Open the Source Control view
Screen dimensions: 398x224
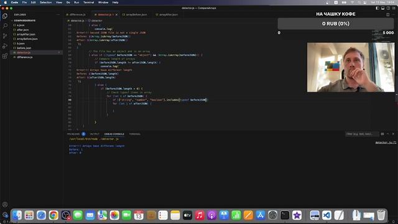5,36
